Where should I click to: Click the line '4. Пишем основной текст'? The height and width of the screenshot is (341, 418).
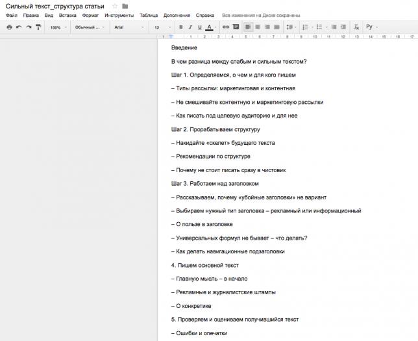[205, 265]
